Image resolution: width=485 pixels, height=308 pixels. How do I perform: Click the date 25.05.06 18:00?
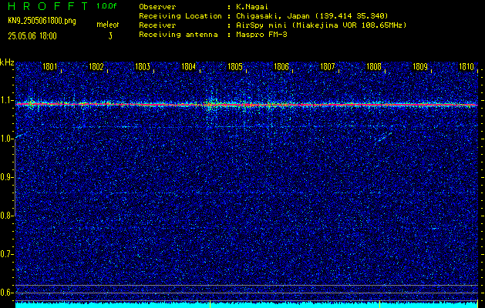[32, 36]
